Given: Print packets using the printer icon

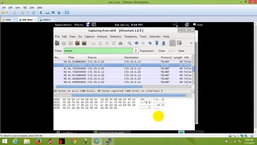Looking at the screenshot, I should (120, 43).
